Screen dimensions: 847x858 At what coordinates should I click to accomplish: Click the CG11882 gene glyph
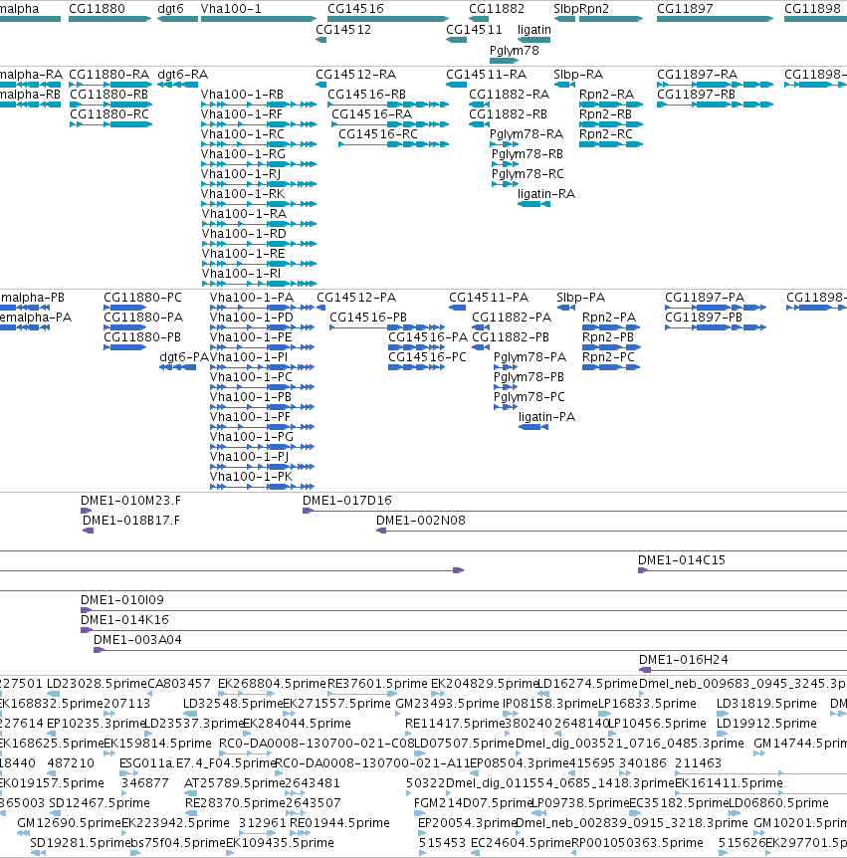(x=479, y=19)
